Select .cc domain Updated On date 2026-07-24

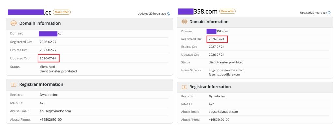(48, 58)
